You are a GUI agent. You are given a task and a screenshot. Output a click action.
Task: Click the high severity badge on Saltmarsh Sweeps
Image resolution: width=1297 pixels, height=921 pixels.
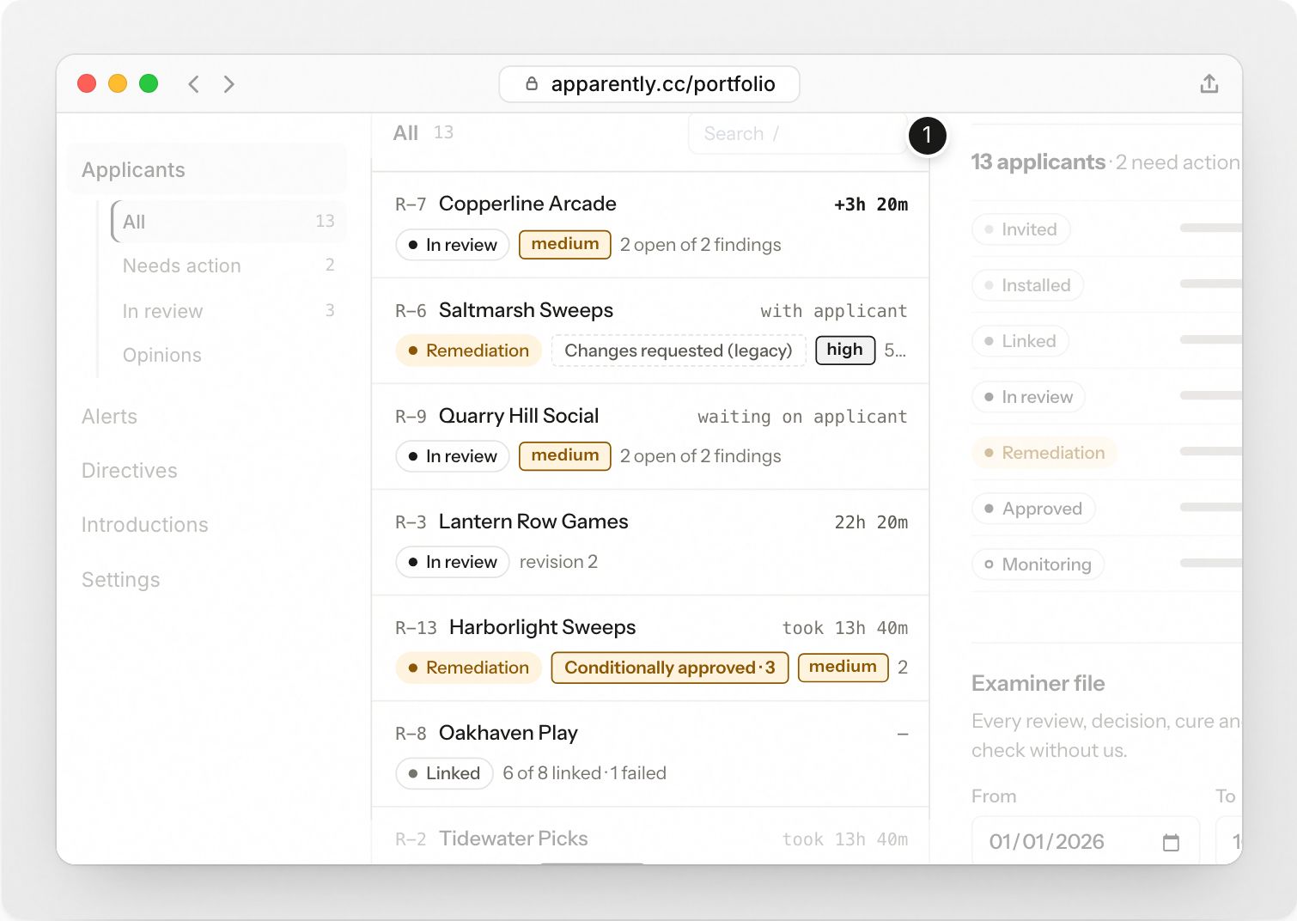(845, 350)
